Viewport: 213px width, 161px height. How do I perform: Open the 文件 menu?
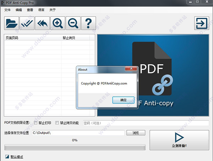tap(7, 10)
